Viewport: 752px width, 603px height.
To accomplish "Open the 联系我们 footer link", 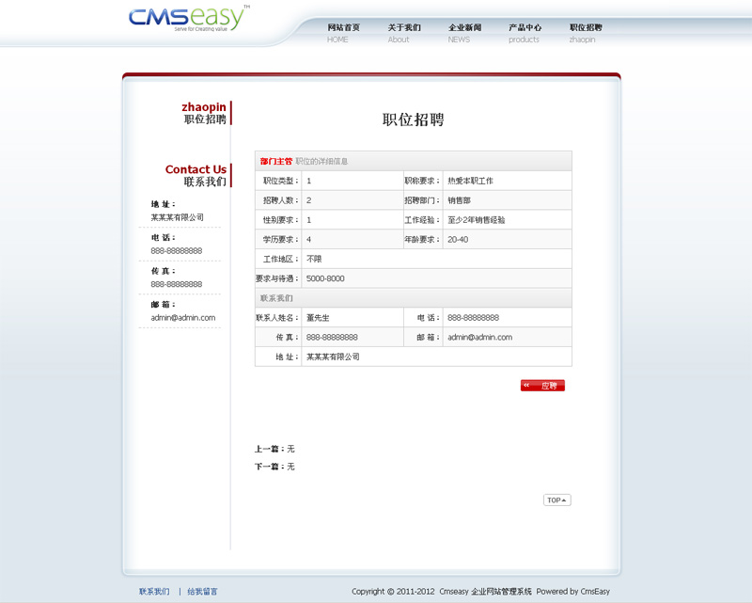I will click(x=154, y=592).
